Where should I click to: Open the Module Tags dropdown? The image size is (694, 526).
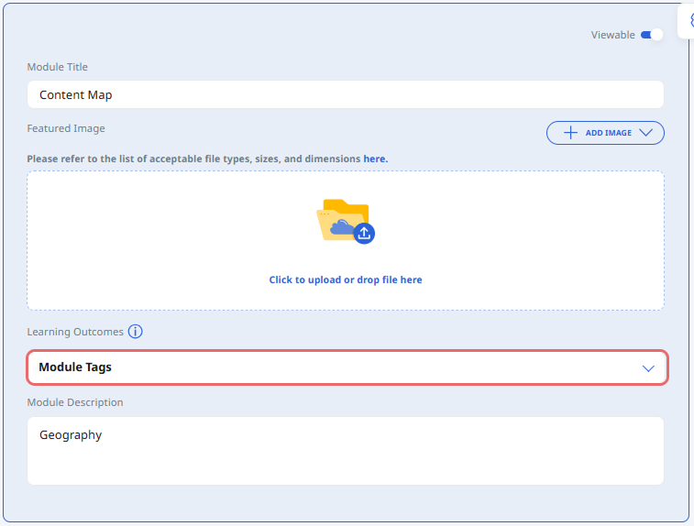click(347, 367)
